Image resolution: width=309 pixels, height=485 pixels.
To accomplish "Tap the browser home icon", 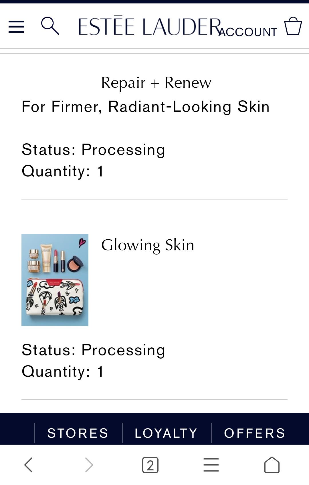I will (272, 465).
